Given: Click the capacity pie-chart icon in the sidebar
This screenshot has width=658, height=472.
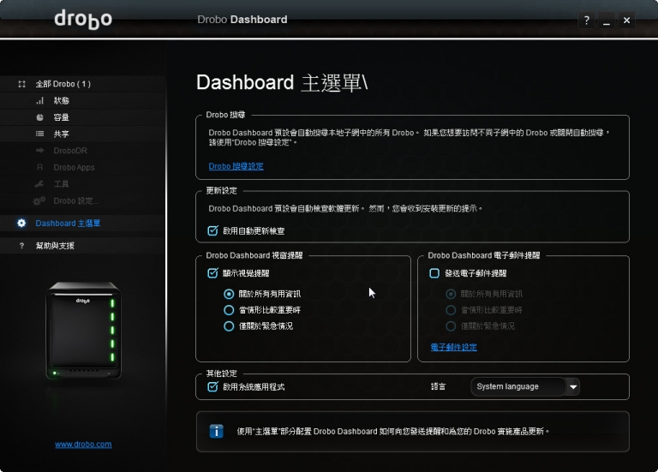Looking at the screenshot, I should (40, 117).
